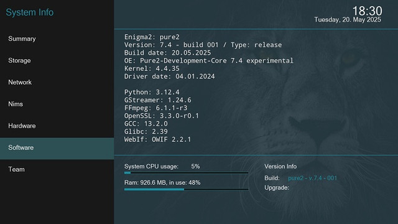Click the 18:30 clock display
Image resolution: width=398 pixels, height=224 pixels.
(367, 11)
